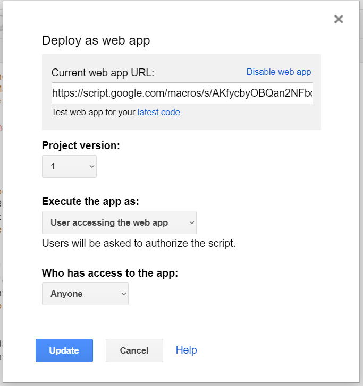Expand the Execute the app as dropdown

pyautogui.click(x=119, y=222)
